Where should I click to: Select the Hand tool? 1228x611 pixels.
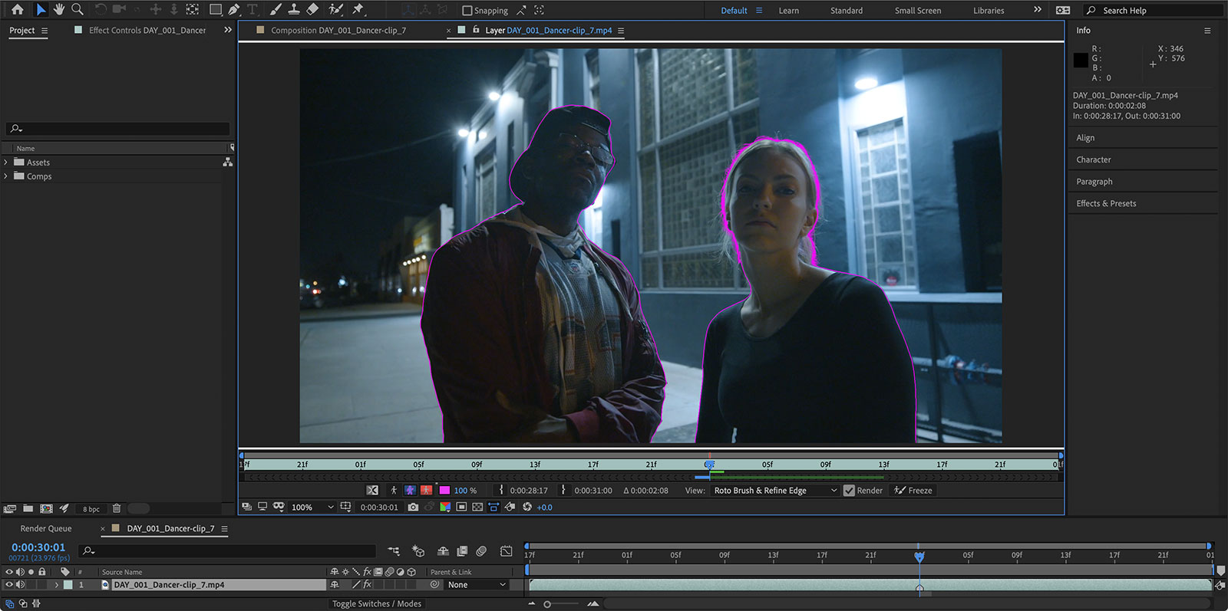pyautogui.click(x=59, y=10)
